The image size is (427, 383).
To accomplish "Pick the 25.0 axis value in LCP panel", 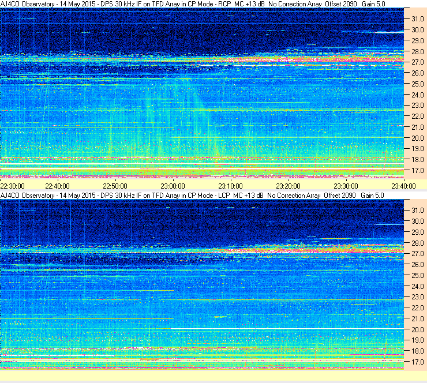I will (x=417, y=275).
